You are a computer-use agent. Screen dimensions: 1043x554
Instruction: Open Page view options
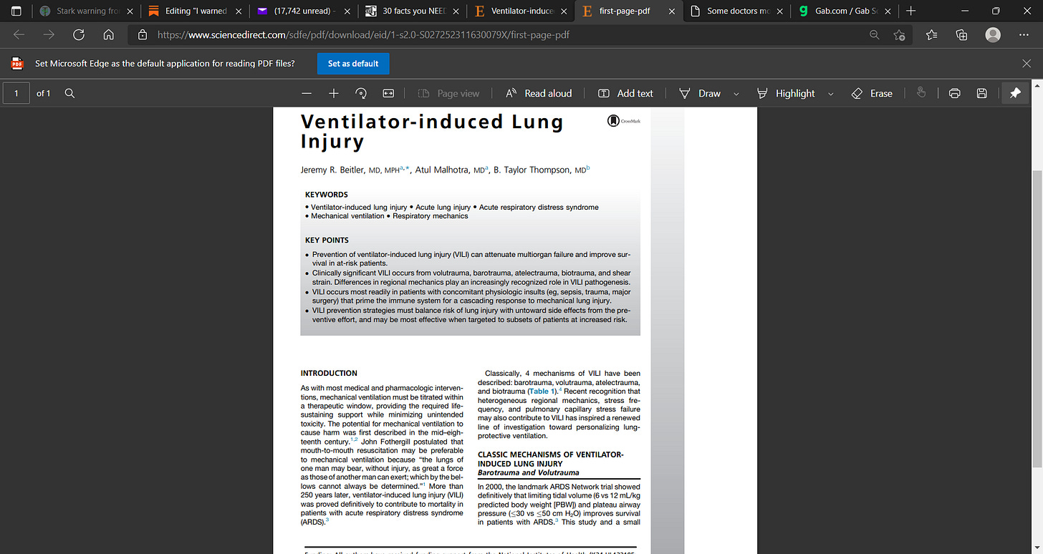(x=448, y=93)
